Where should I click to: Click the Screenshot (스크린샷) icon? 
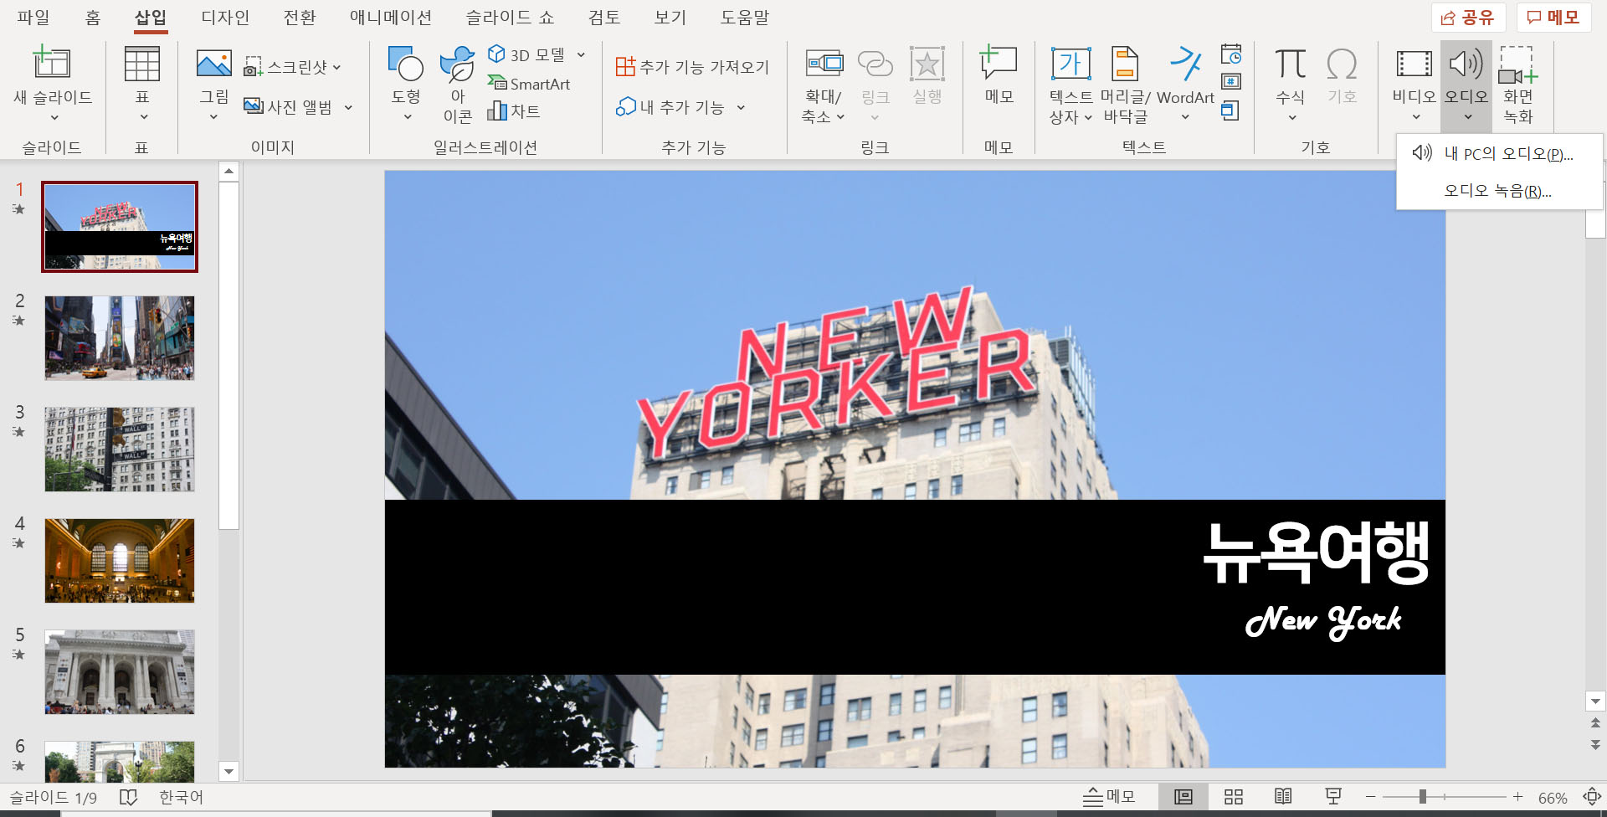click(254, 67)
